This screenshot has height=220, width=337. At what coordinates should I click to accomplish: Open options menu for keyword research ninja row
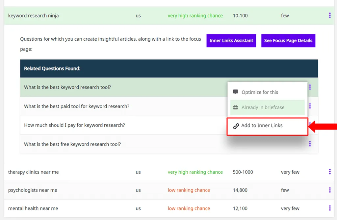(x=330, y=15)
